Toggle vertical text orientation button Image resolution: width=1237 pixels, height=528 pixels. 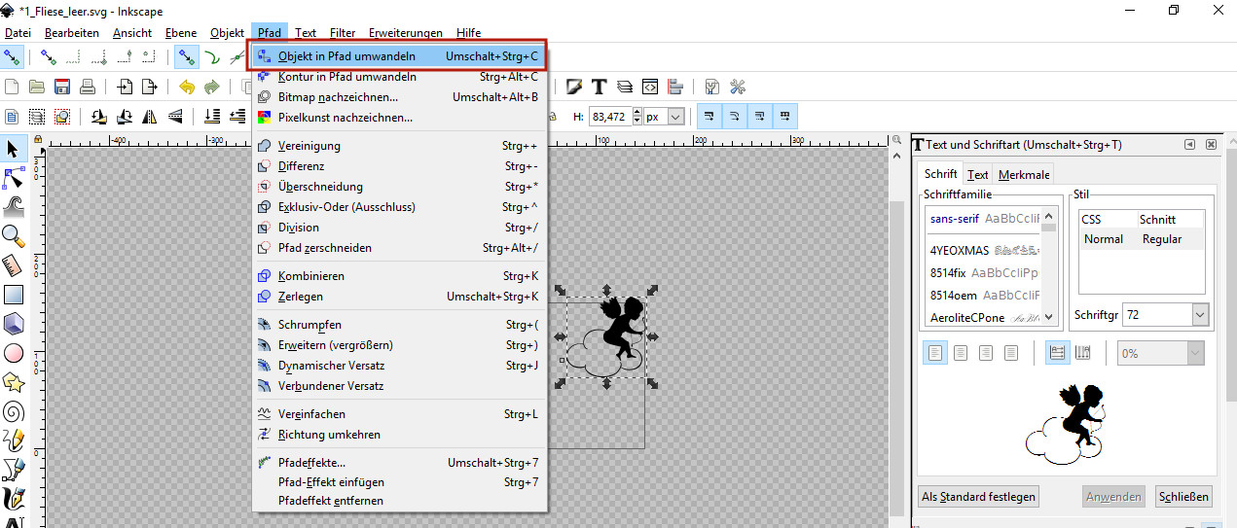(1082, 353)
